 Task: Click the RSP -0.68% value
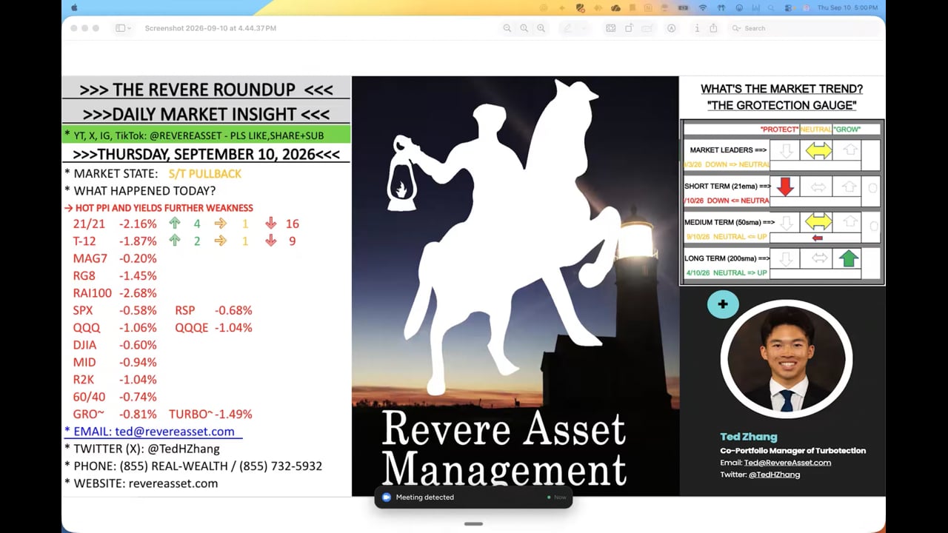(233, 310)
